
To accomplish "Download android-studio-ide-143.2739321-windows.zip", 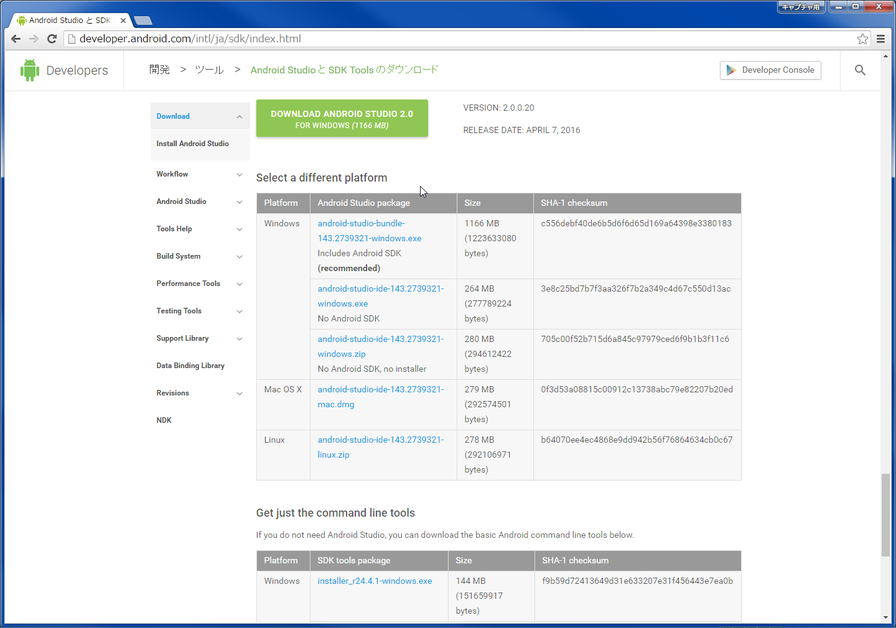I will click(381, 346).
